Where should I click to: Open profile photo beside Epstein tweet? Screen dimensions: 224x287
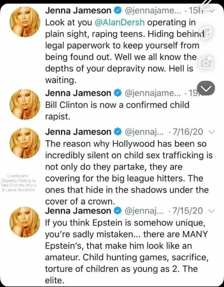pyautogui.click(x=25, y=222)
